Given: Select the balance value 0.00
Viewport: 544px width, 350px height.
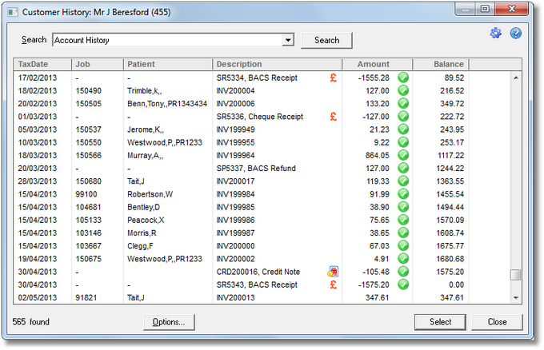Looking at the screenshot, I should pos(456,284).
